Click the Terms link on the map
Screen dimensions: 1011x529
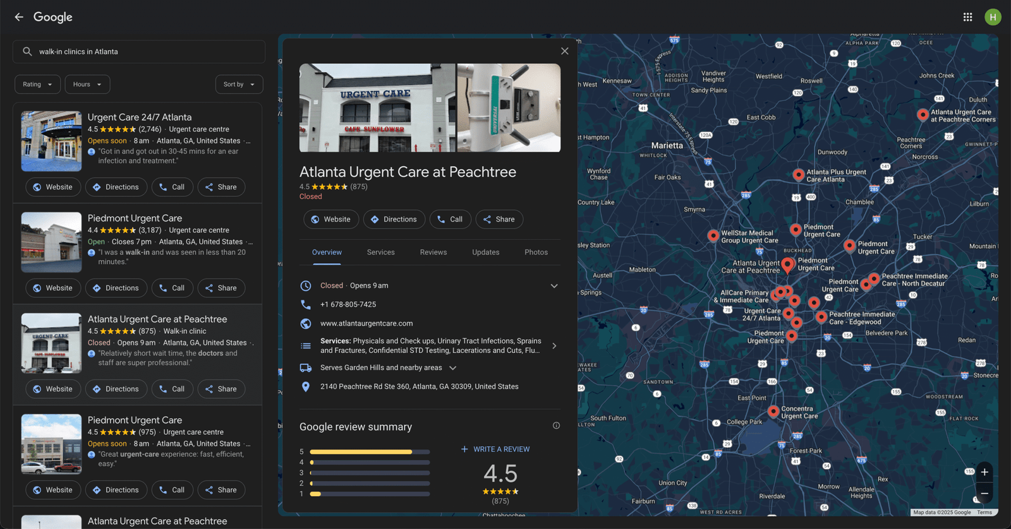pyautogui.click(x=984, y=513)
